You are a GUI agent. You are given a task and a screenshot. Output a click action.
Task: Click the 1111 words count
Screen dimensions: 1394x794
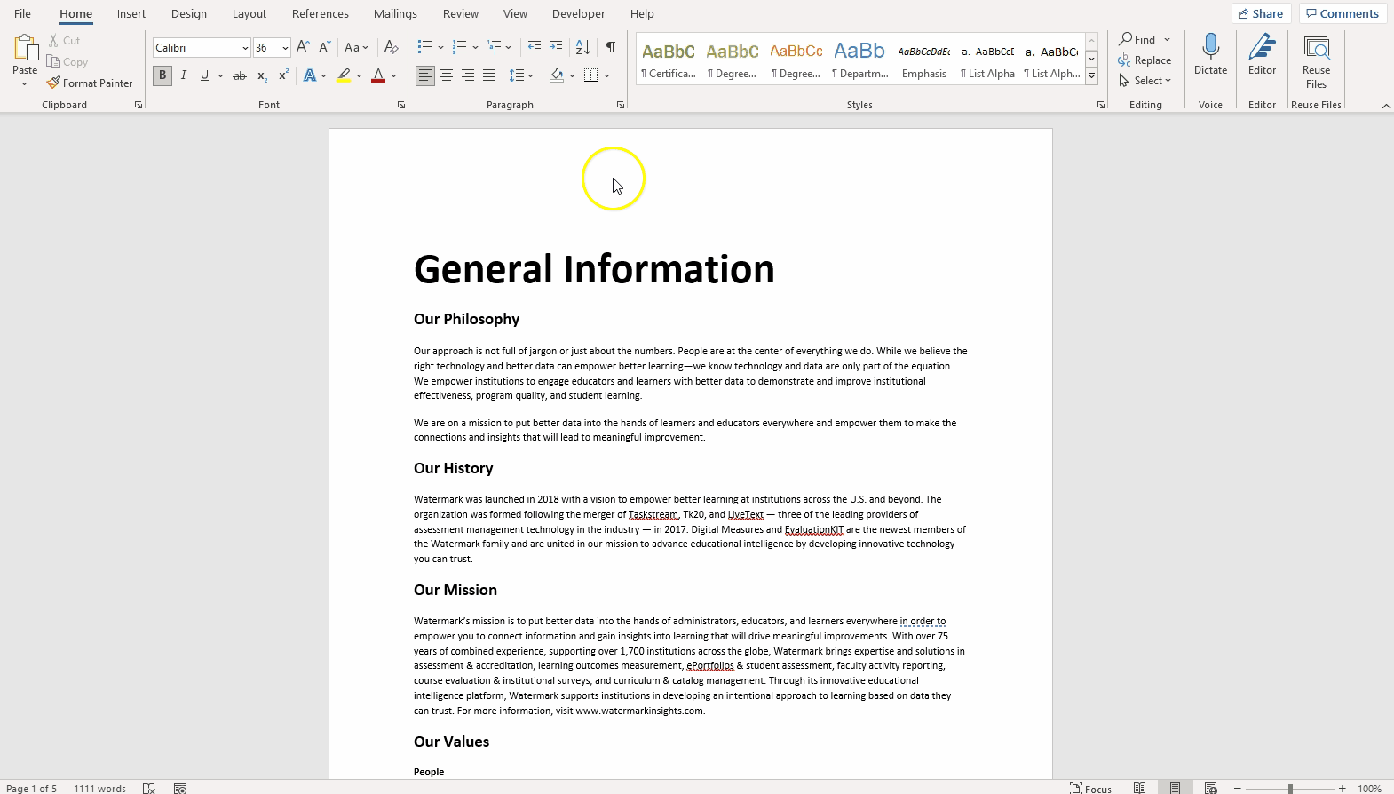click(x=99, y=789)
